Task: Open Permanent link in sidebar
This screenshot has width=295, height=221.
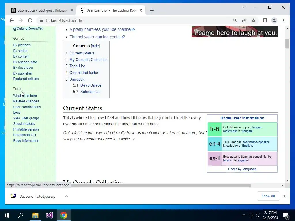Action: pos(25,135)
